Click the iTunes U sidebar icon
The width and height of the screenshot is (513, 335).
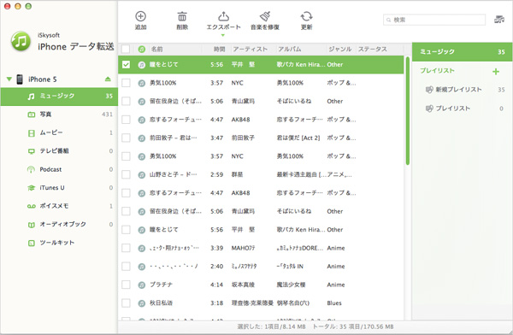point(31,188)
